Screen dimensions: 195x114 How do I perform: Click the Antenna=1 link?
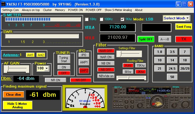tap(12, 55)
